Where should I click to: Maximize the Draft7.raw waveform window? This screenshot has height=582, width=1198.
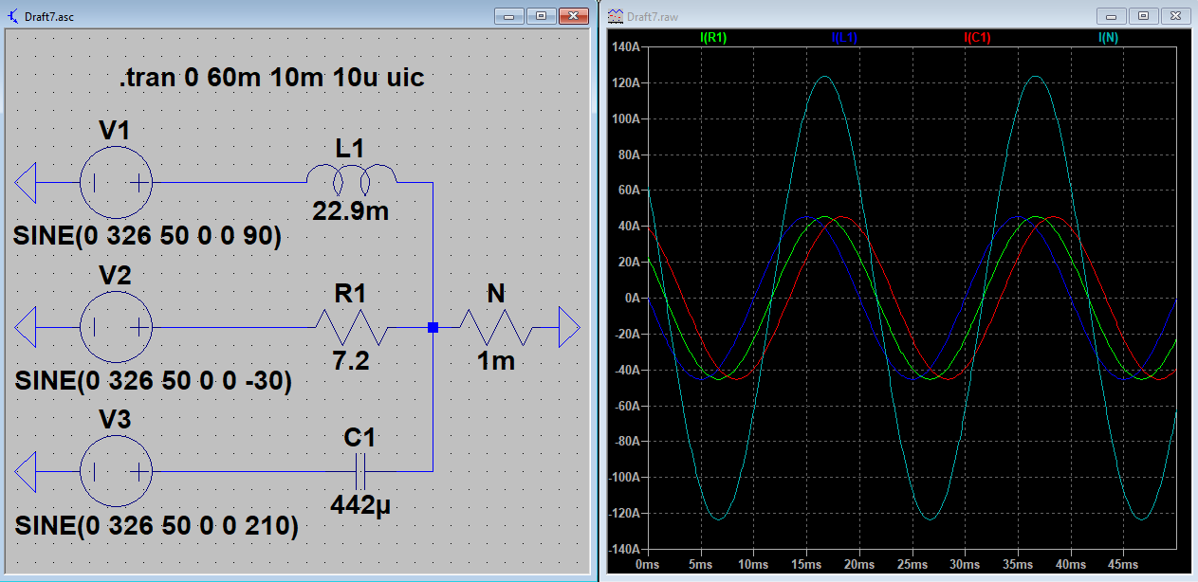click(x=1142, y=16)
